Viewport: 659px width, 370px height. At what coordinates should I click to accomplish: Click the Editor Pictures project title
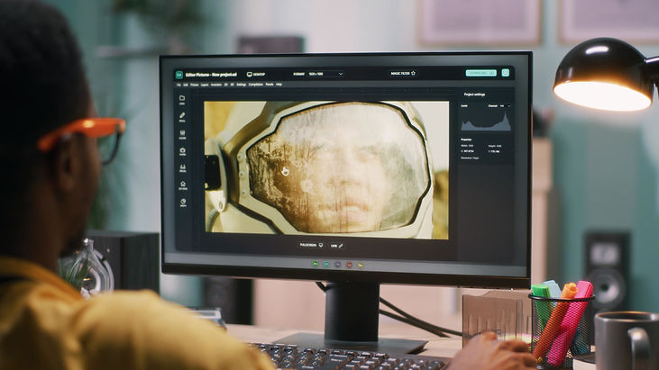coord(211,75)
